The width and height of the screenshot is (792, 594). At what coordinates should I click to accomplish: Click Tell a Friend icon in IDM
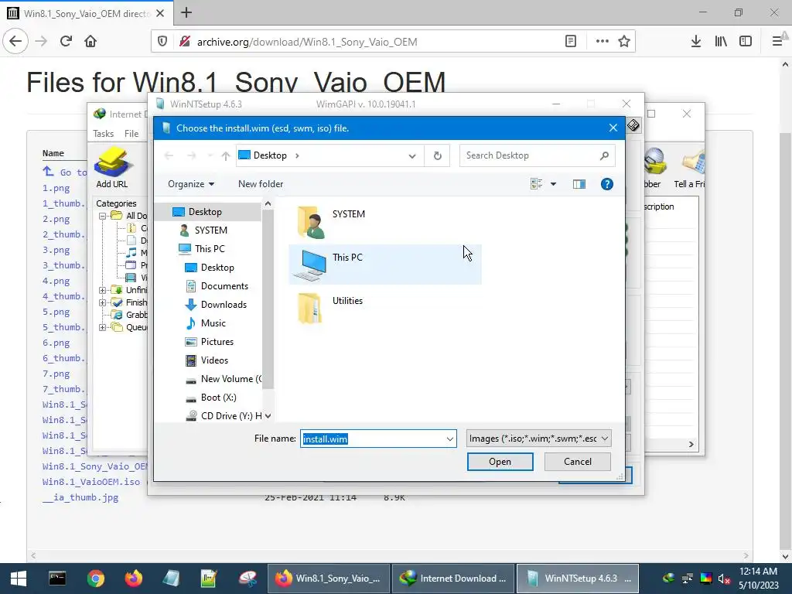(x=691, y=169)
